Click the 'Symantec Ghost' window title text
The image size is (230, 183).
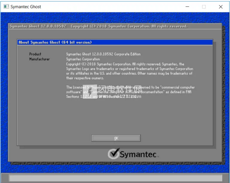(26, 7)
